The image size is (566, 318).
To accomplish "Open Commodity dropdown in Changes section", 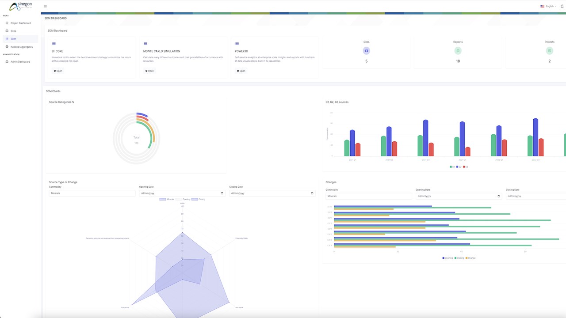I will pos(369,196).
